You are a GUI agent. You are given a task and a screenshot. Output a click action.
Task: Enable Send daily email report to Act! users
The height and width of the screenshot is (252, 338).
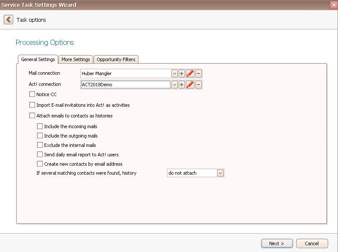[x=40, y=155]
